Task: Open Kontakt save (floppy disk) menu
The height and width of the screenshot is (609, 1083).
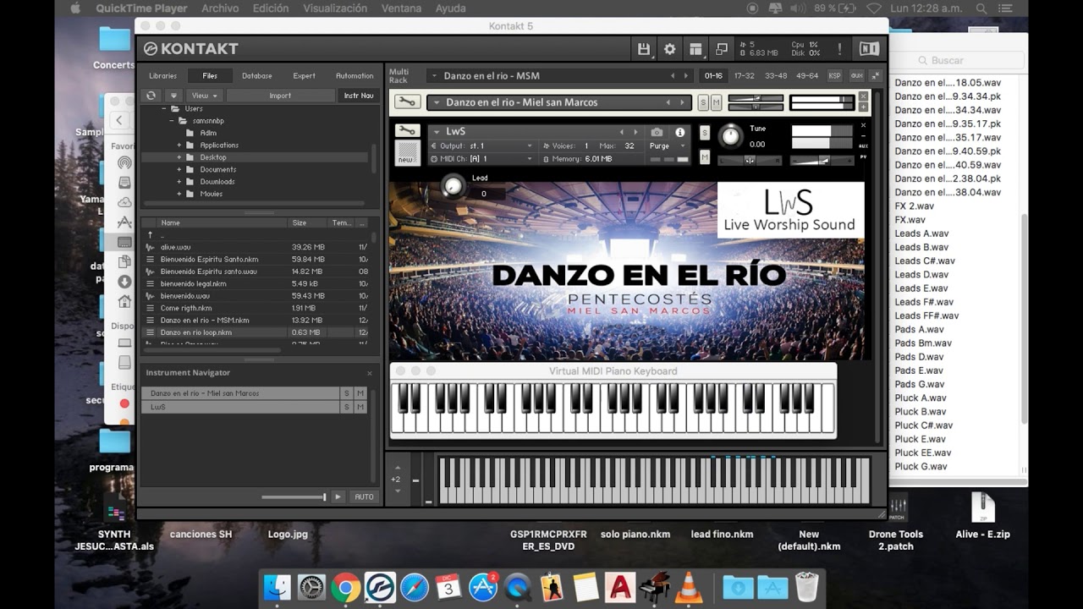Action: (644, 49)
